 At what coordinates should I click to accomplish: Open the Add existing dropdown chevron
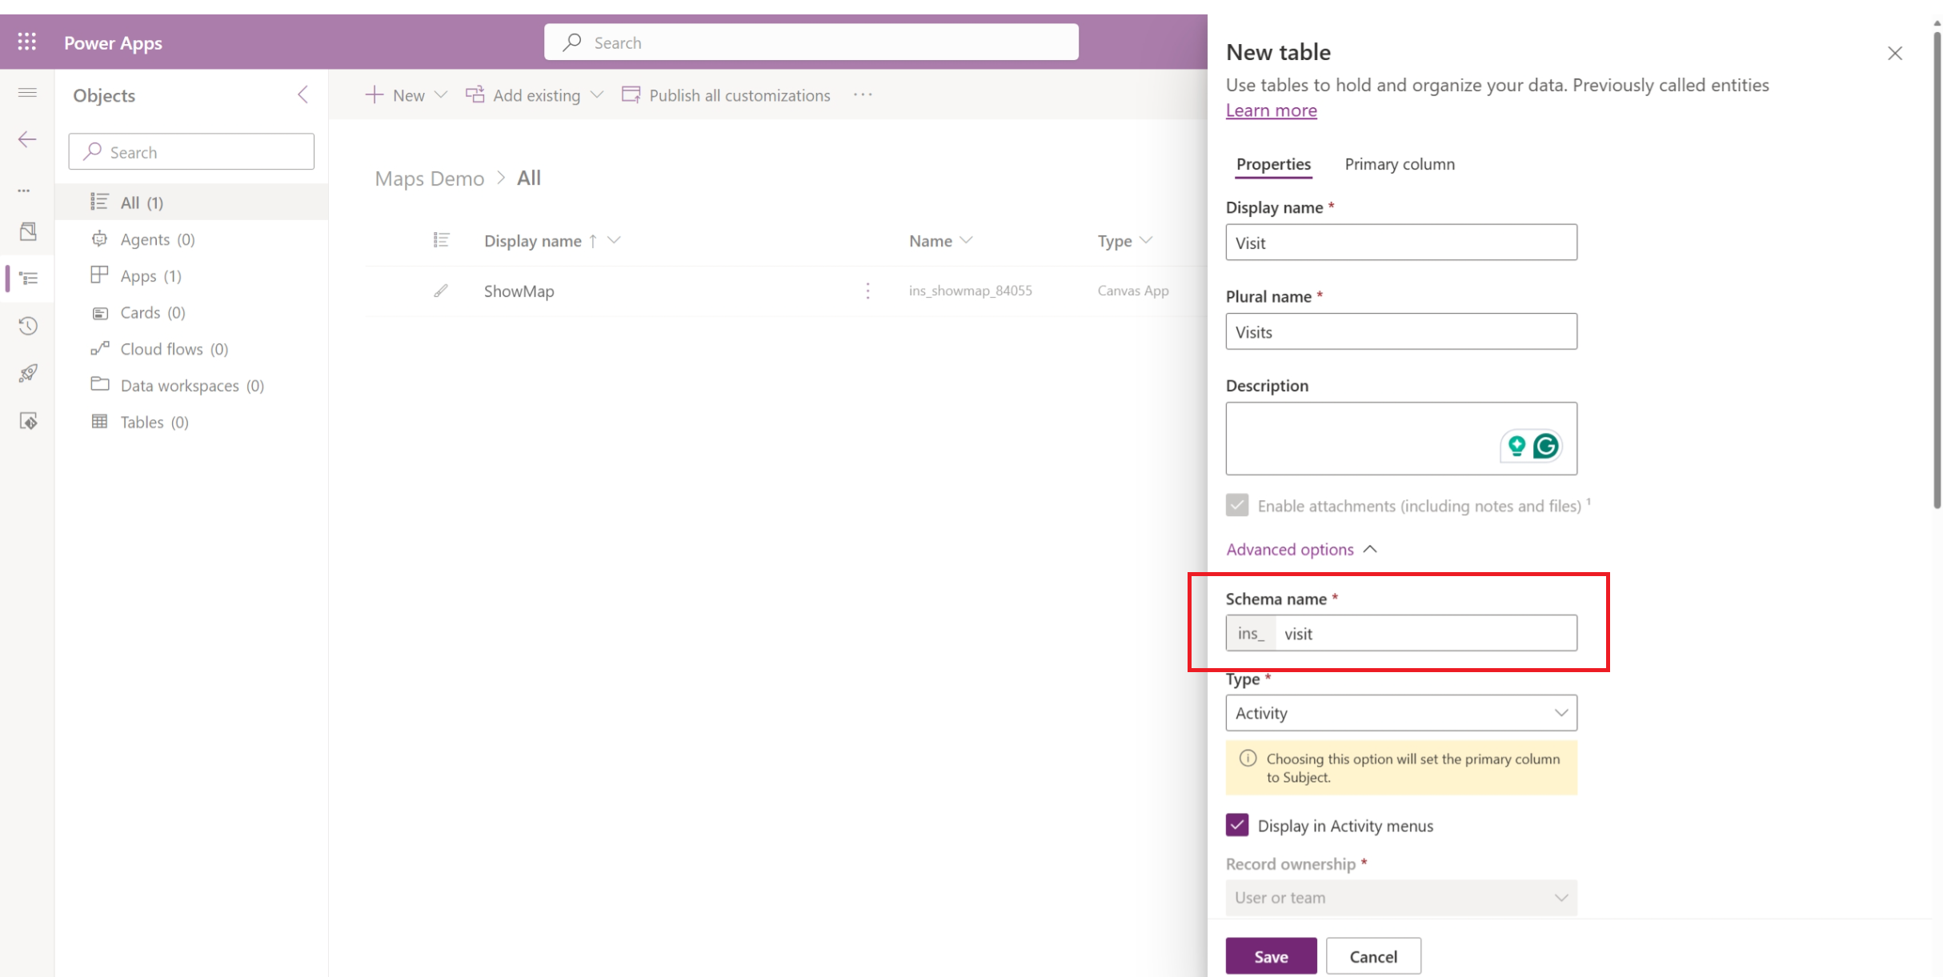(596, 94)
